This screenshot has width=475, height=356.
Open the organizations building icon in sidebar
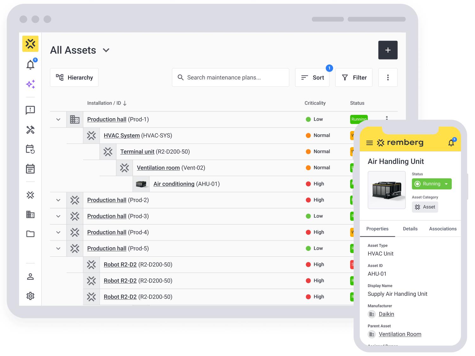coord(30,215)
